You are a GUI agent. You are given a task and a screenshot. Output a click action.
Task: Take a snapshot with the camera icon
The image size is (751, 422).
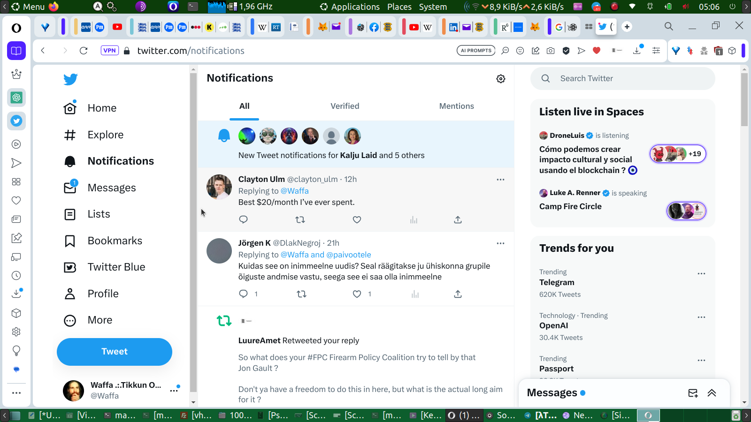551,51
